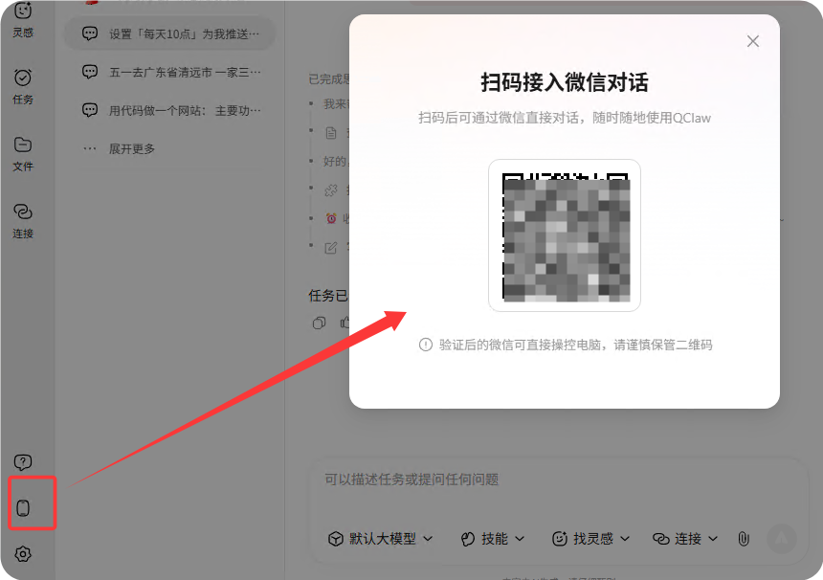
Task: Click the paperclip attachment icon
Action: tap(743, 539)
